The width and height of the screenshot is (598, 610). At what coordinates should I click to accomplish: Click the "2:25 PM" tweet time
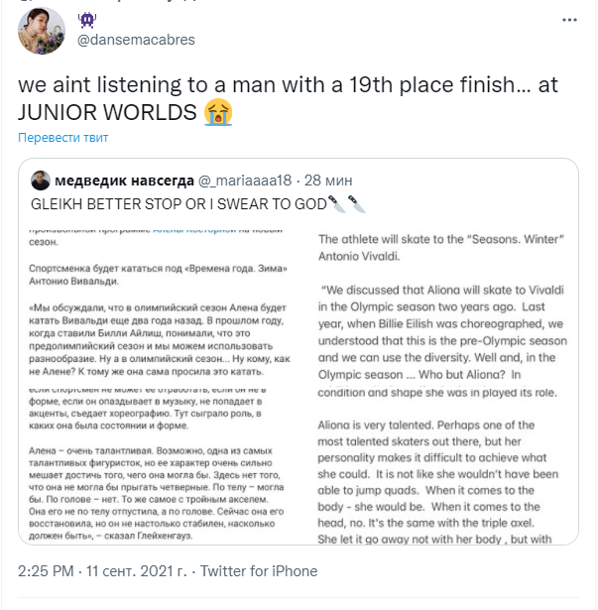[46, 571]
